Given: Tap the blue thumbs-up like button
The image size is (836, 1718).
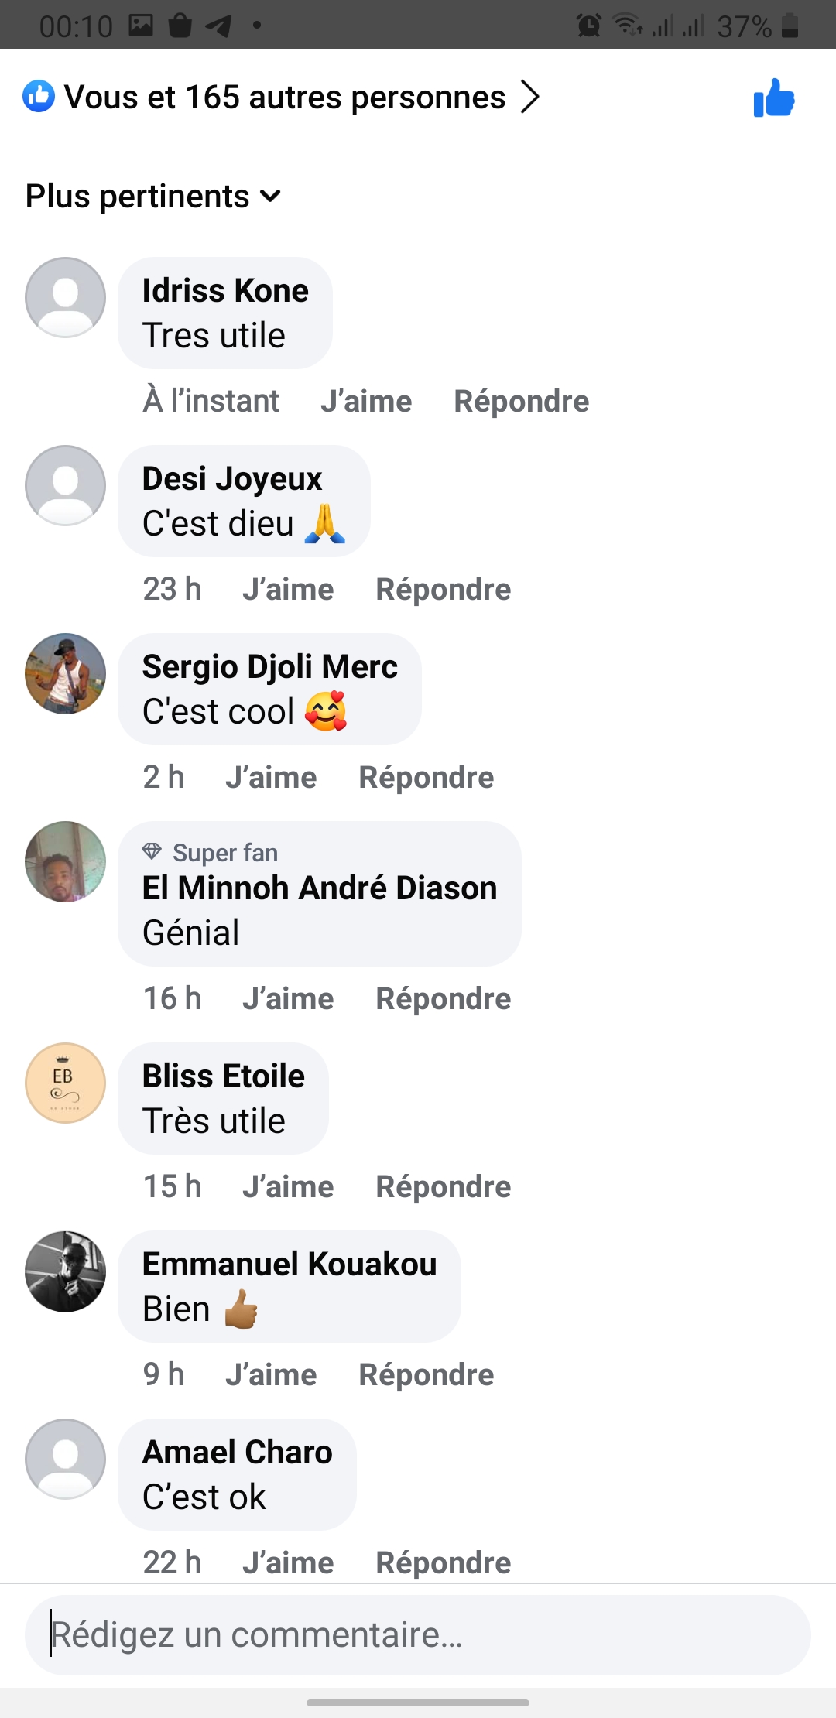Looking at the screenshot, I should coord(774,98).
